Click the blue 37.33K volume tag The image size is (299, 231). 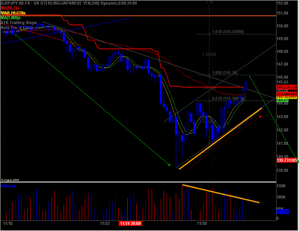pos(283,211)
